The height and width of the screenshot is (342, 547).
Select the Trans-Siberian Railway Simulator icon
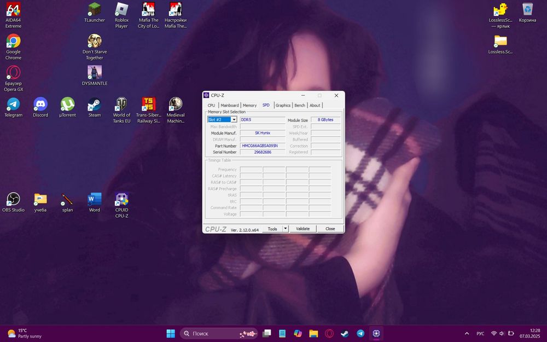coord(149,111)
